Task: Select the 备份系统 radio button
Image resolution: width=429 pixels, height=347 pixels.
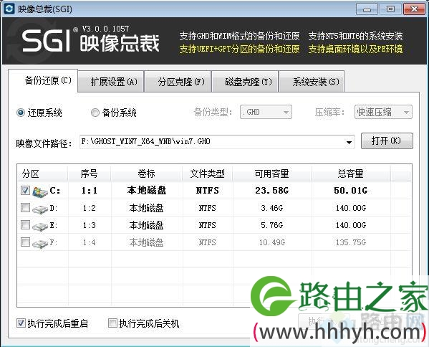Action: (95, 113)
